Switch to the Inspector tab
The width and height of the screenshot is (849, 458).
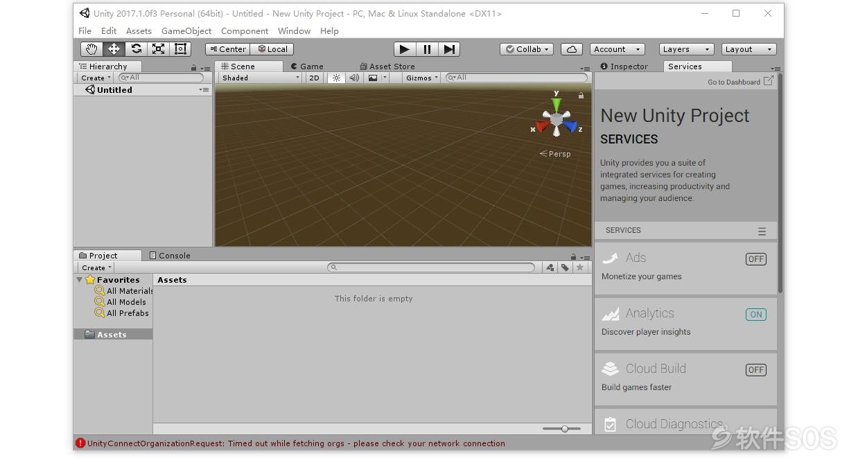click(x=624, y=67)
